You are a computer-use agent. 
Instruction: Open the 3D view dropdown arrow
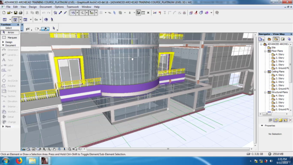click(20, 19)
